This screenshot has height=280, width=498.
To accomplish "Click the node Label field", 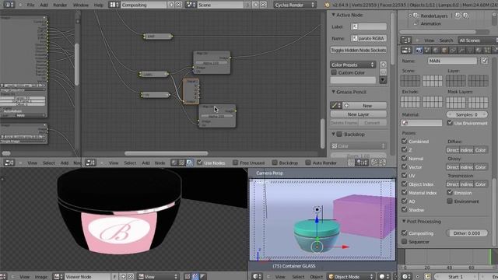I will coord(369,26).
